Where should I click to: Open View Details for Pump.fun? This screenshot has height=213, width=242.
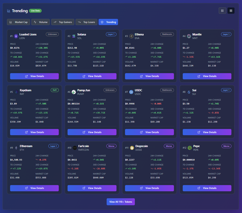tap(92, 132)
